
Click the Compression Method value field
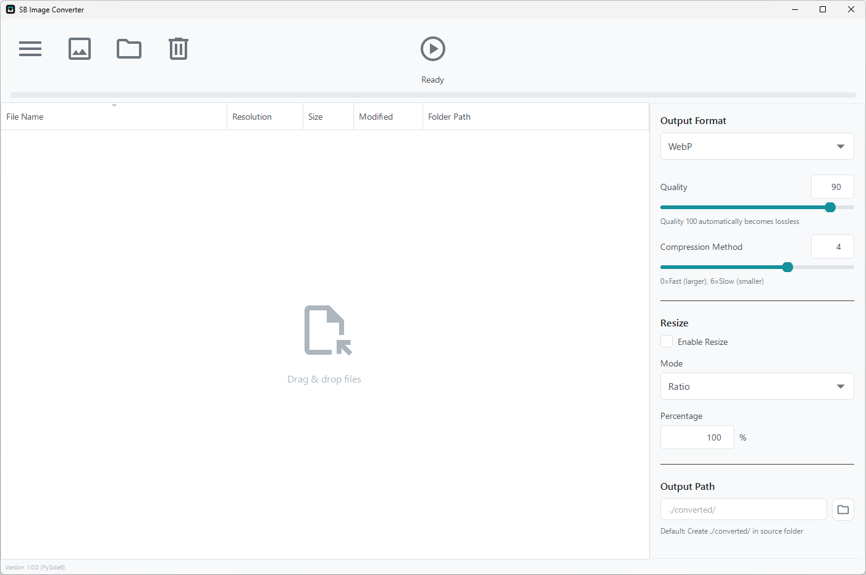click(833, 247)
